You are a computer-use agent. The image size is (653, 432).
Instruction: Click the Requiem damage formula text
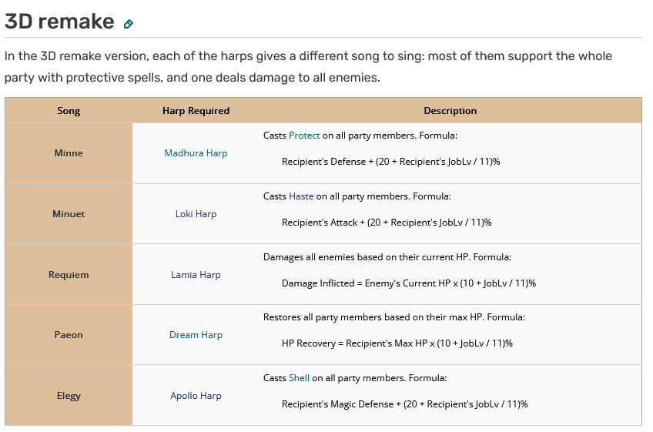coord(409,283)
